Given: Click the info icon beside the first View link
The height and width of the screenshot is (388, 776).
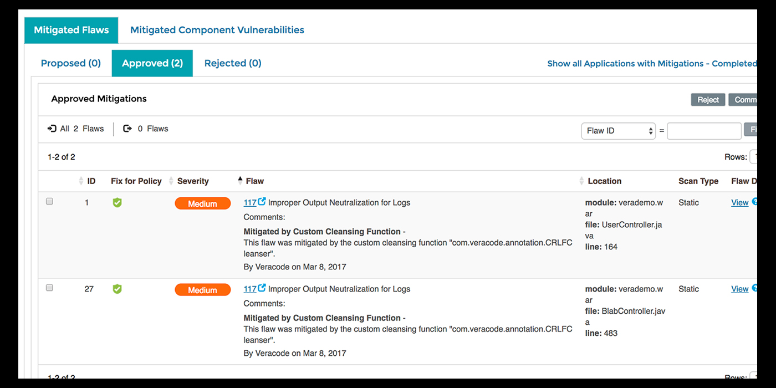Looking at the screenshot, I should 755,202.
